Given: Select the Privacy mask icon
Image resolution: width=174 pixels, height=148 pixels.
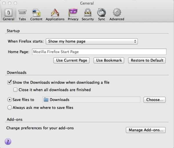Looking at the screenshot, I should 73,12.
